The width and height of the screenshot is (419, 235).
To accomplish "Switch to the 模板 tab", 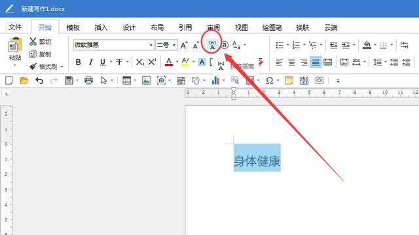I will [x=73, y=27].
